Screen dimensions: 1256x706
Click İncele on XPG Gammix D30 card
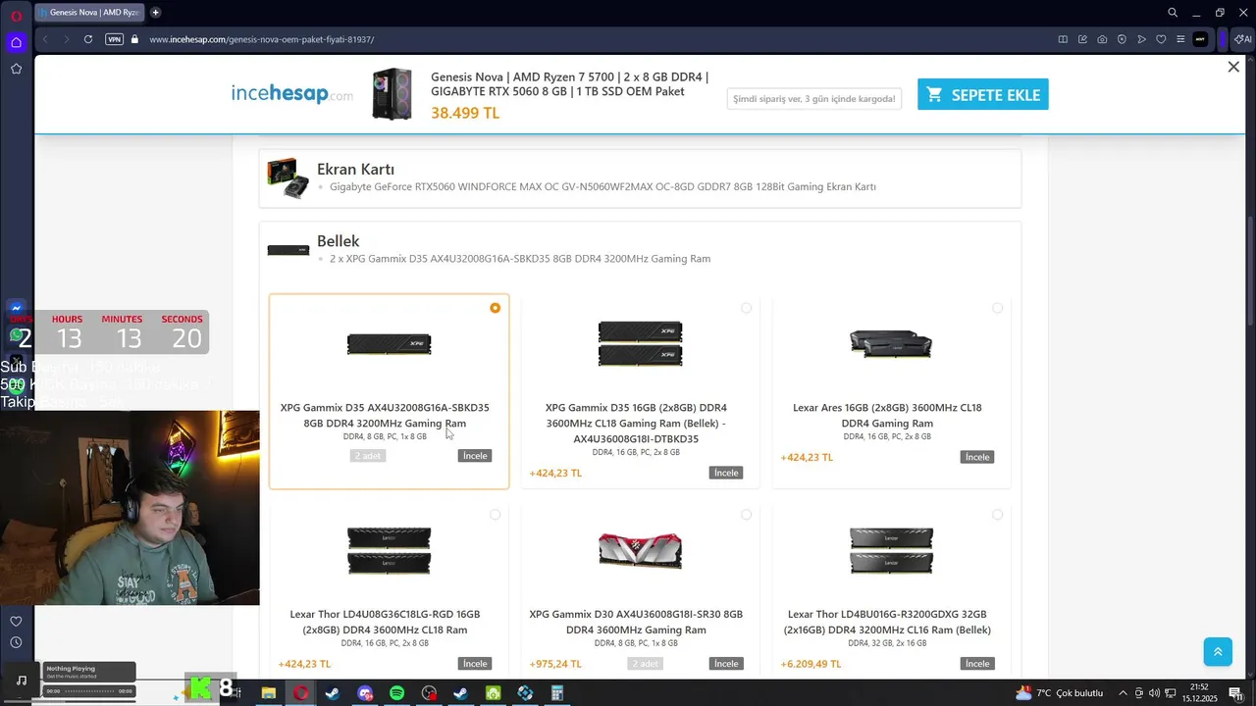tap(726, 664)
